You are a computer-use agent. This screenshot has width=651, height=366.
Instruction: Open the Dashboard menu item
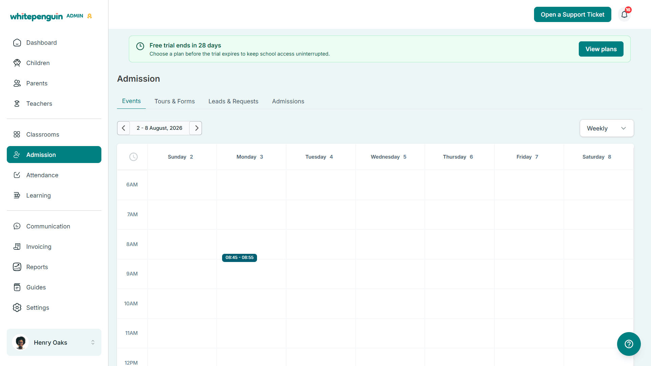click(x=54, y=43)
